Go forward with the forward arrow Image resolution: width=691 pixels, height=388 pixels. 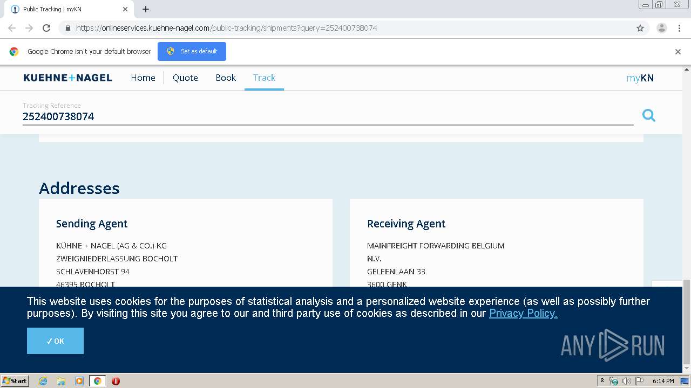pyautogui.click(x=29, y=28)
